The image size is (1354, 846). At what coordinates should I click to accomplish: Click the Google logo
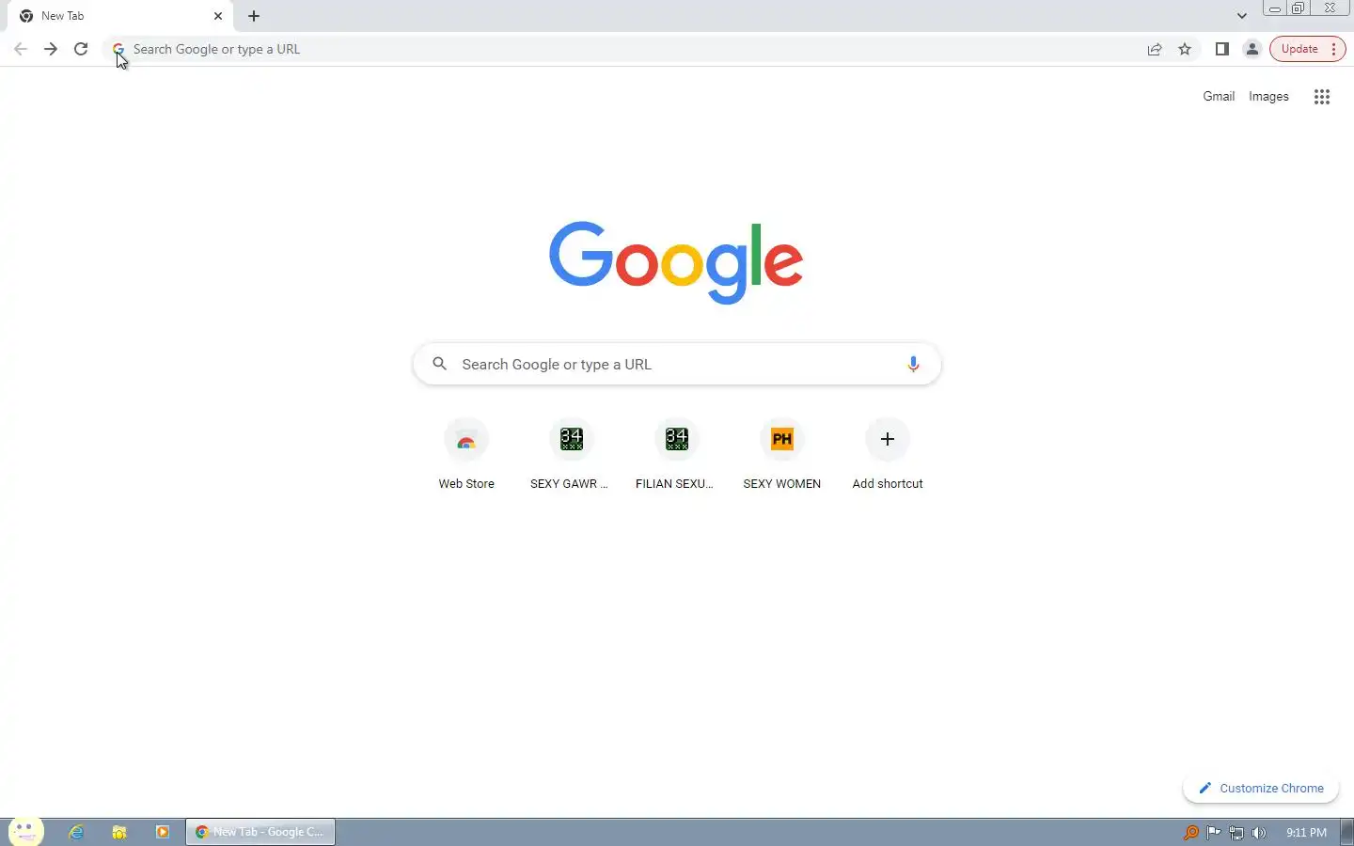pyautogui.click(x=676, y=262)
